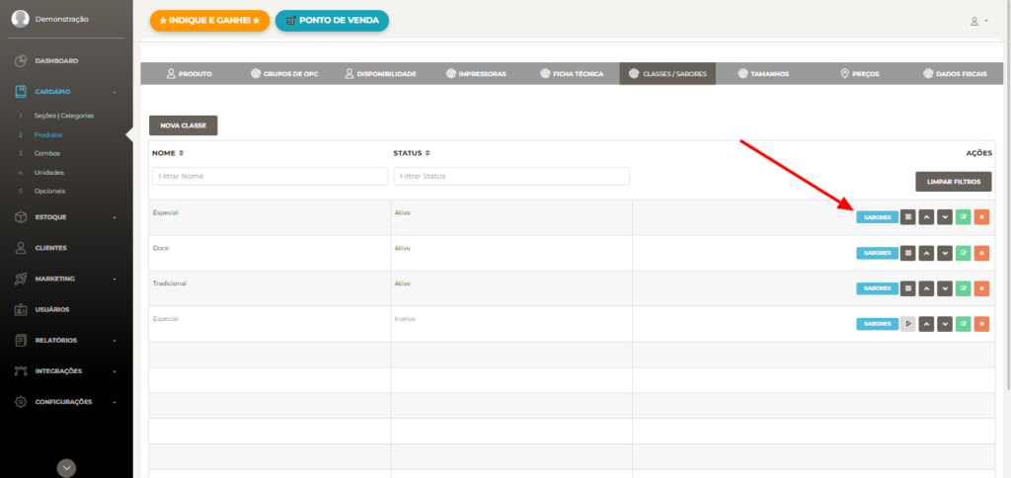Image resolution: width=1011 pixels, height=478 pixels.
Task: Open Sabores for the Doce class
Action: pos(877,253)
